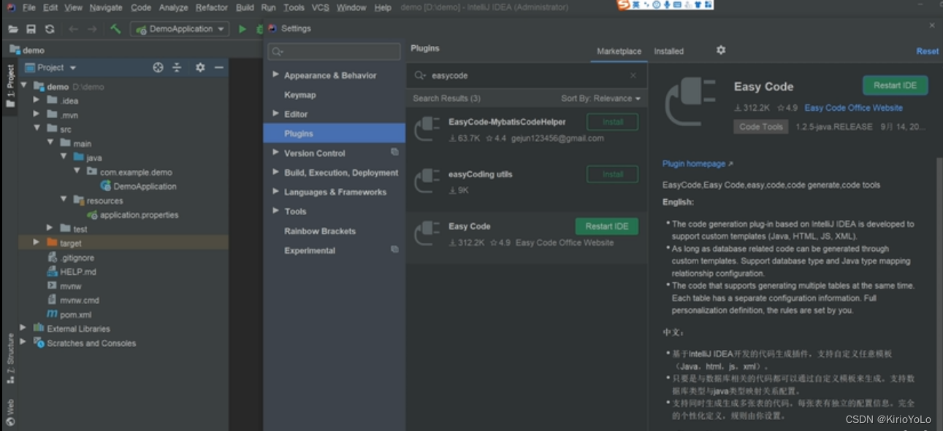Expand the Version Control settings section
This screenshot has width=943, height=431.
275,152
